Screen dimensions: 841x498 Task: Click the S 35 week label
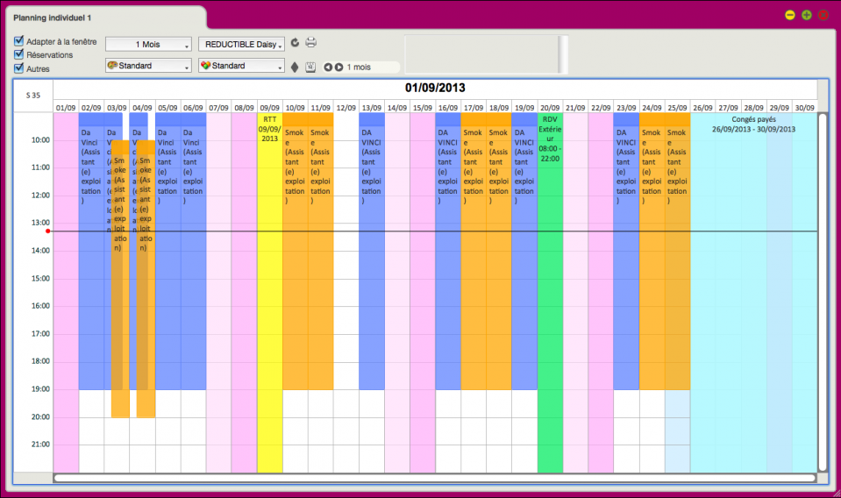(33, 96)
